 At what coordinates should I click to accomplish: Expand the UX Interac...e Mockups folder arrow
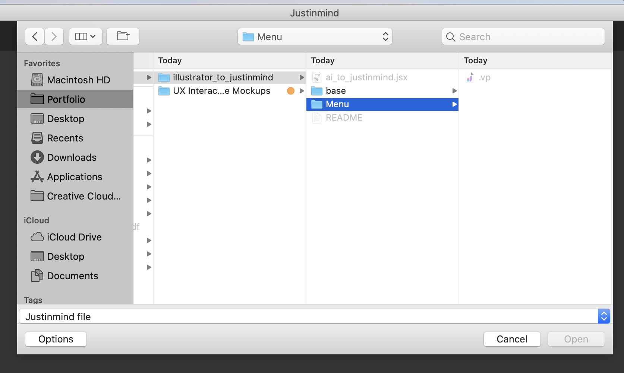pyautogui.click(x=302, y=91)
